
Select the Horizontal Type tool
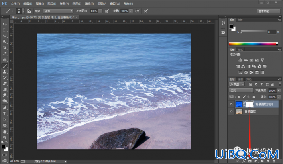[x=5, y=113]
